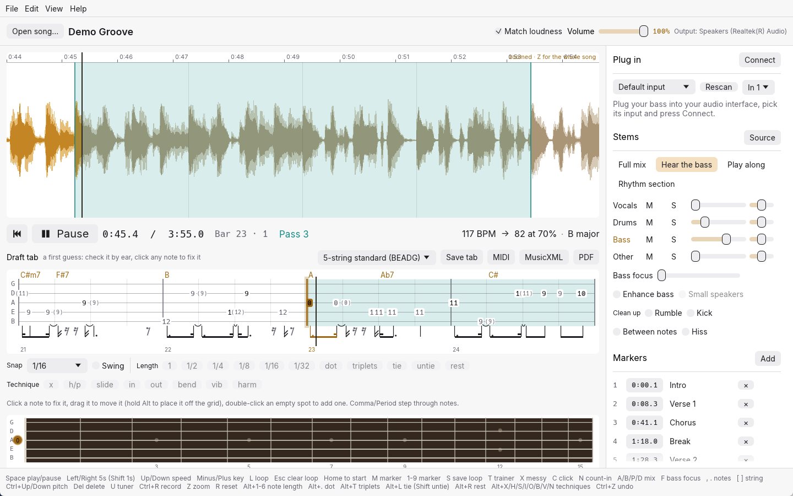Remove the Intro marker
The width and height of the screenshot is (793, 496).
pos(746,385)
